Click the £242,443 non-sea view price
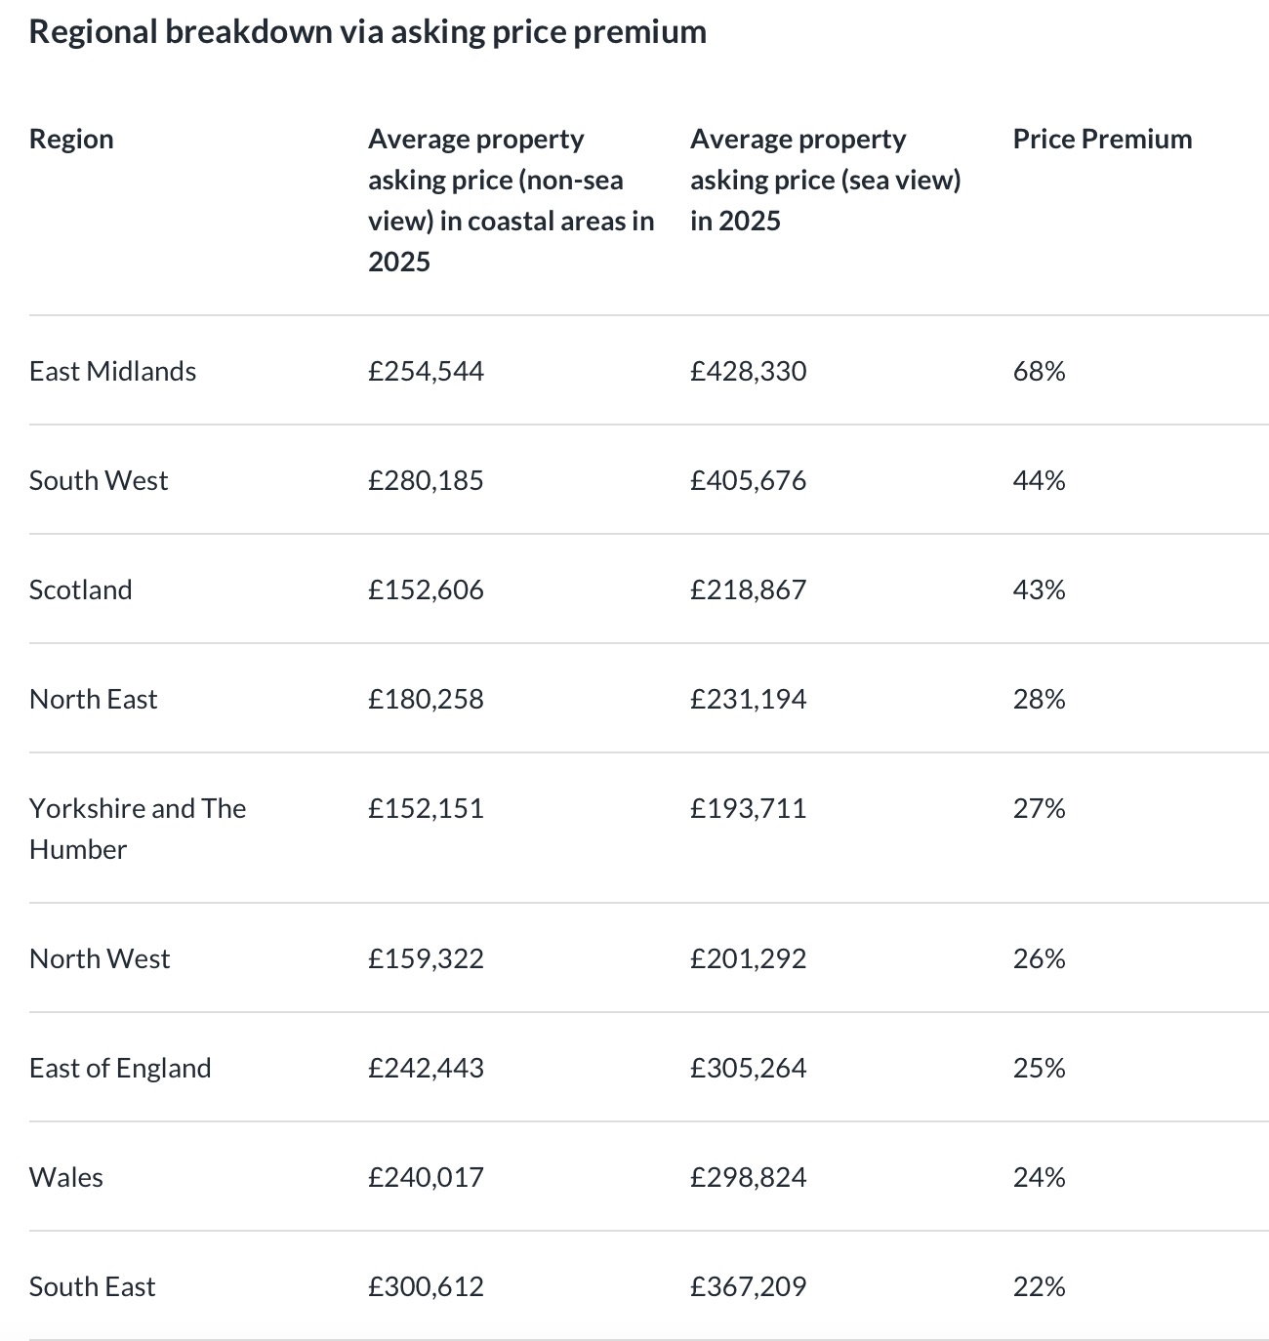The image size is (1269, 1341). tap(426, 1069)
